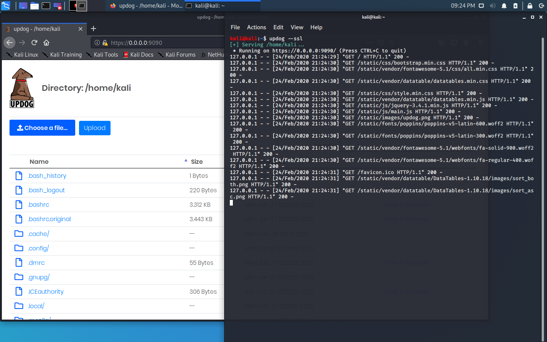
Task: Open the notification bell in the system tray
Action: 504,6
